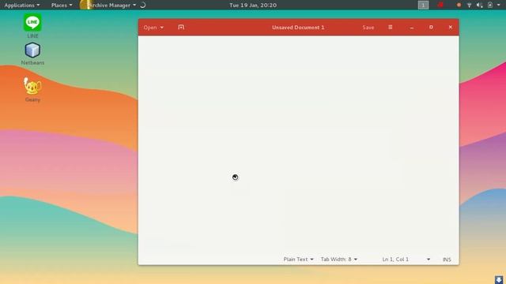
Task: Click the blue download arrow icon at bottom right
Action: (x=499, y=279)
